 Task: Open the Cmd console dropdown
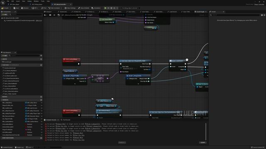pyautogui.click(x=30, y=147)
